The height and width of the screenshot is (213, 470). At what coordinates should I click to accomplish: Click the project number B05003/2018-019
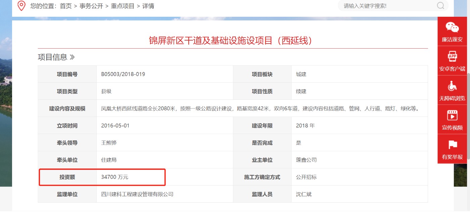coord(123,74)
